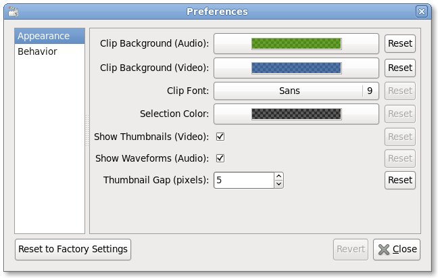Screen dimensions: 438x278
Task: Open the Selection Color picker
Action: tap(296, 114)
